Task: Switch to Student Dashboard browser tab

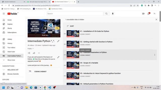Action: tap(13, 2)
